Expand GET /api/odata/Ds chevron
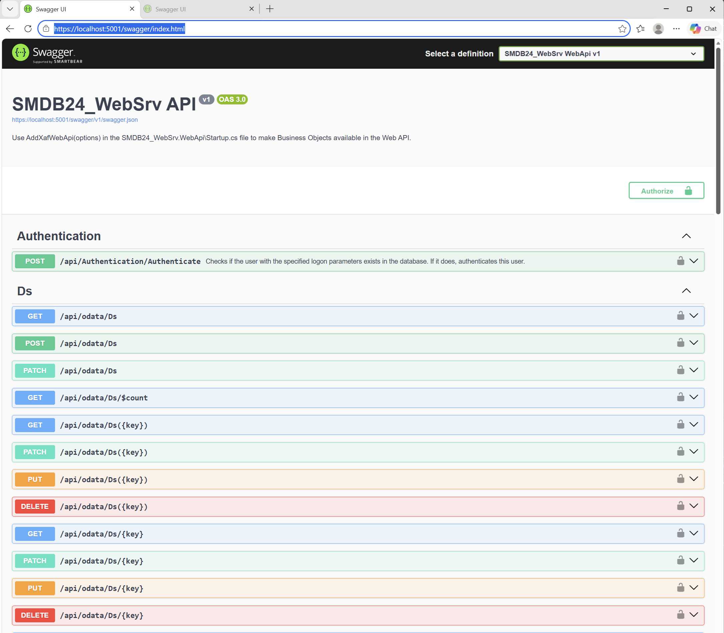 tap(694, 315)
